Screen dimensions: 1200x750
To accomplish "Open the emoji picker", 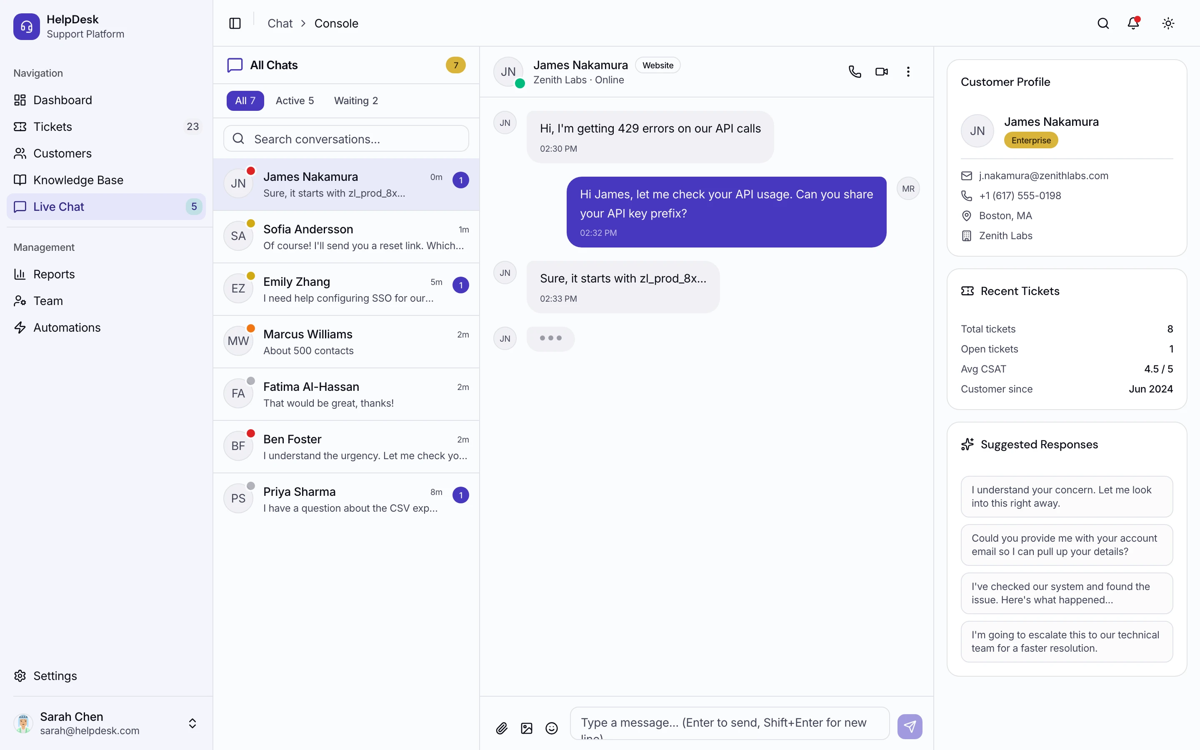I will point(551,727).
